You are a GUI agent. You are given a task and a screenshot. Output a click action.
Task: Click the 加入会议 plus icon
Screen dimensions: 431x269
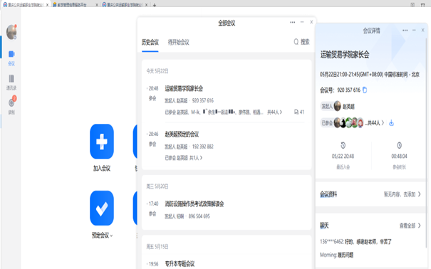[x=102, y=142]
